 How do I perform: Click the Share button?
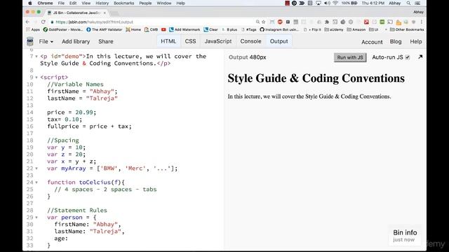pyautogui.click(x=106, y=42)
